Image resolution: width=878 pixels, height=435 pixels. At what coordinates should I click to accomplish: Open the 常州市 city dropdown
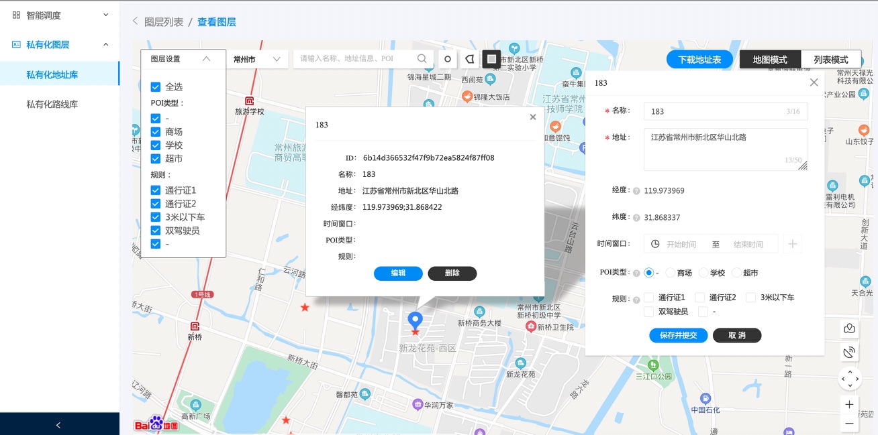tap(256, 59)
